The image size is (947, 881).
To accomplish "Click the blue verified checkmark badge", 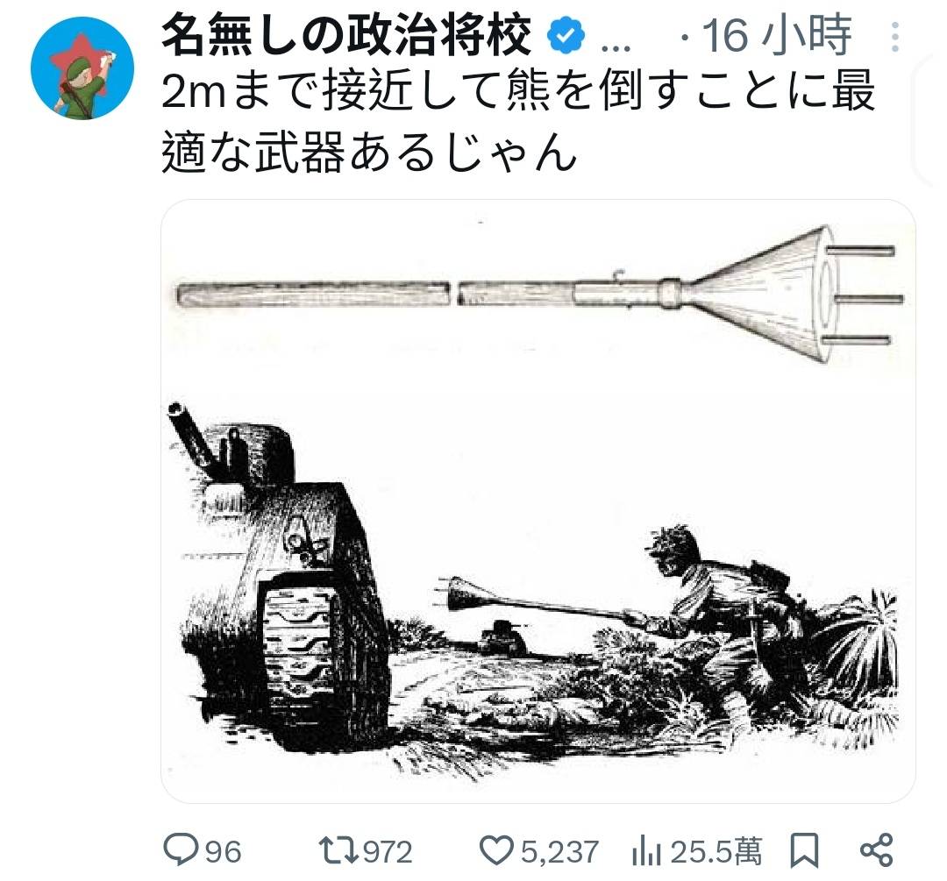I will [566, 36].
